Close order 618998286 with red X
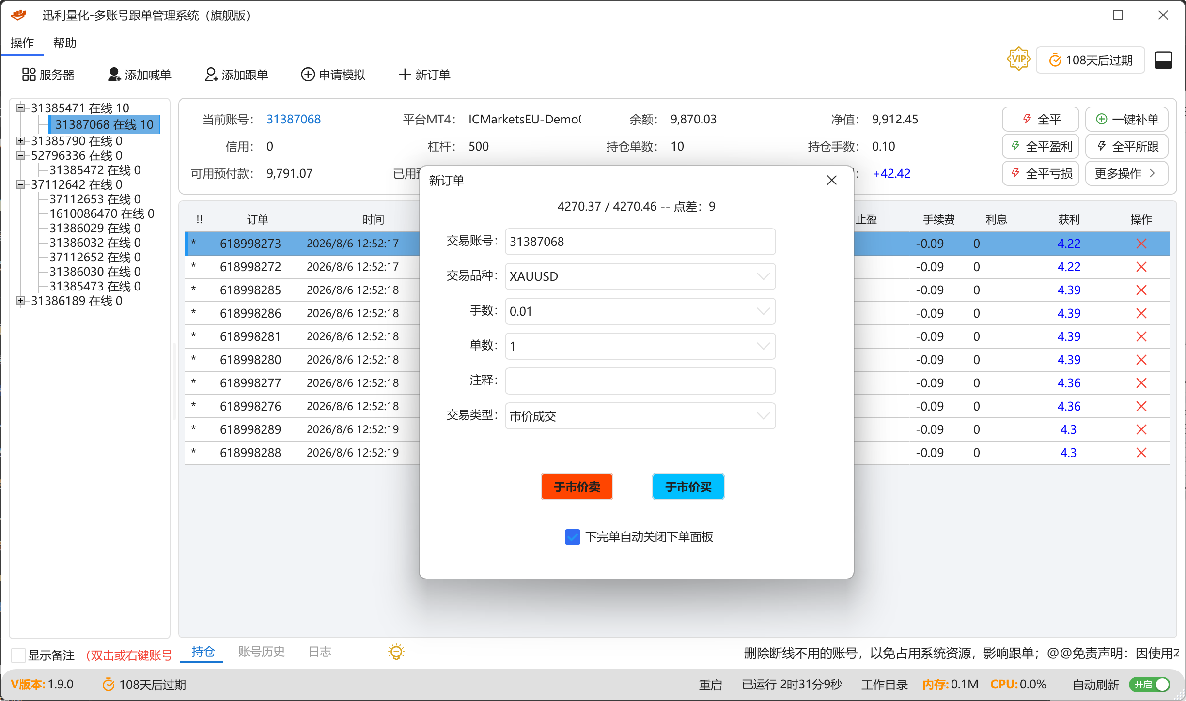 point(1141,313)
